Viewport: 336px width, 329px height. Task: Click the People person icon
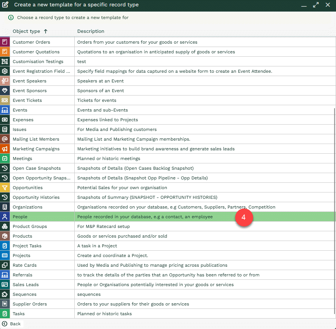tap(5, 217)
